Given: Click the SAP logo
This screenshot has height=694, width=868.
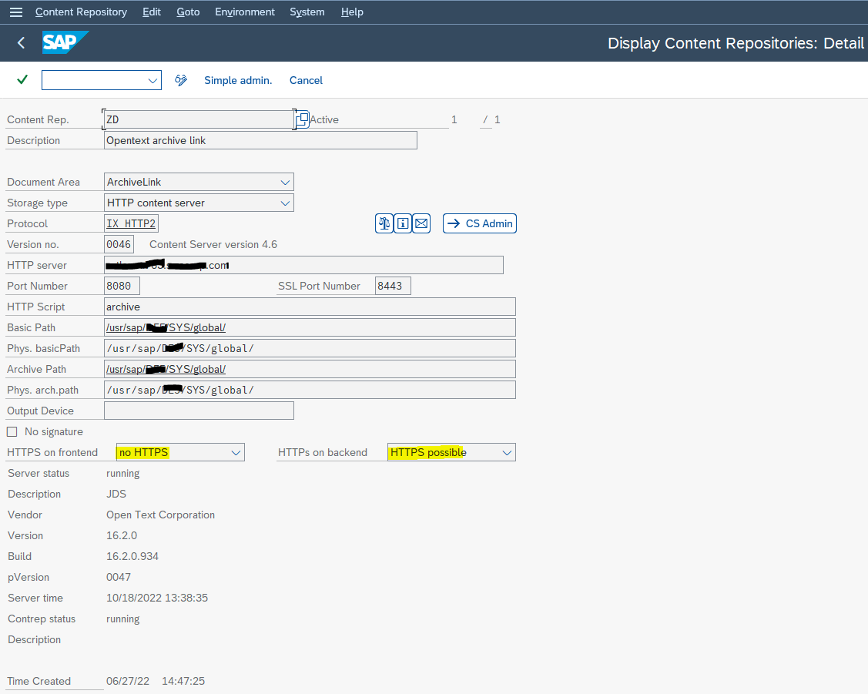Looking at the screenshot, I should pos(65,42).
